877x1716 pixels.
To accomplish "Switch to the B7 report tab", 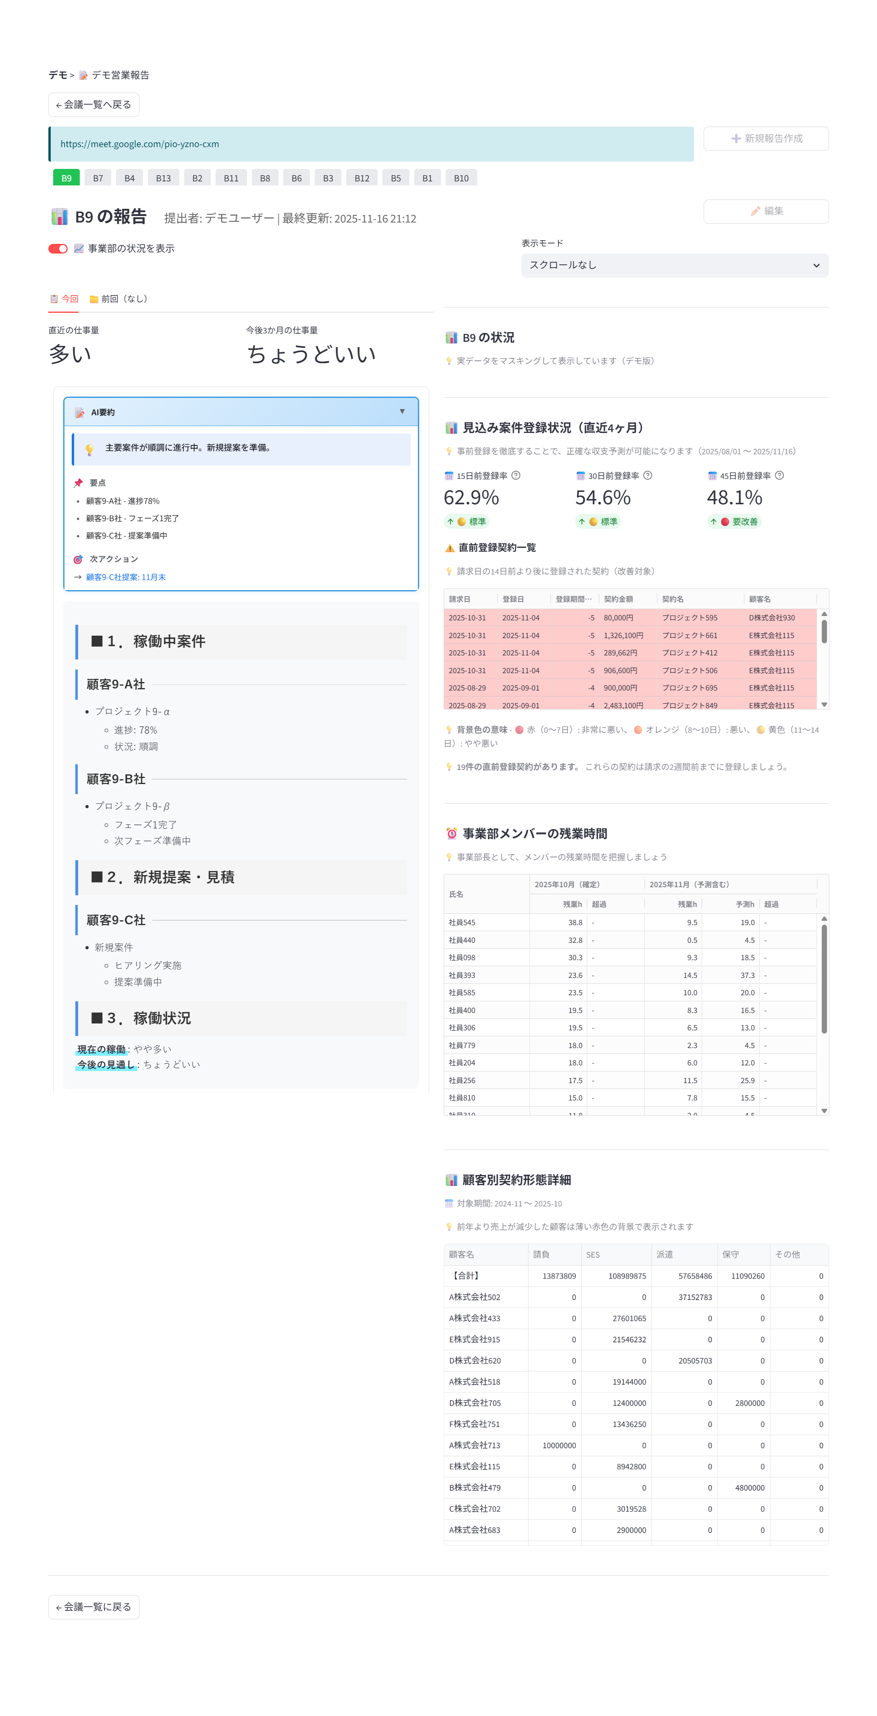I will click(x=98, y=177).
